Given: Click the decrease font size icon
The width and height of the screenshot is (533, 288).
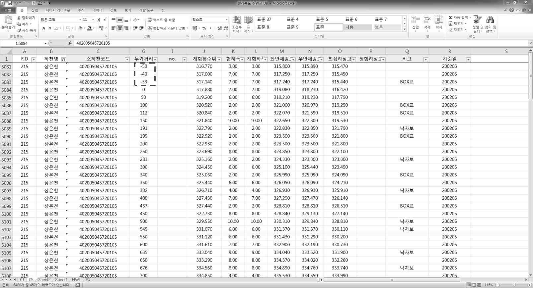Looking at the screenshot, I should (x=105, y=20).
